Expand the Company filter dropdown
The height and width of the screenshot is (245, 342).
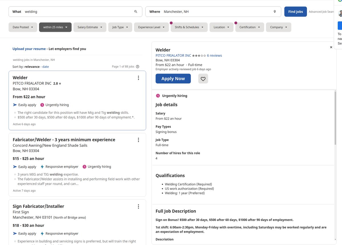pyautogui.click(x=279, y=27)
